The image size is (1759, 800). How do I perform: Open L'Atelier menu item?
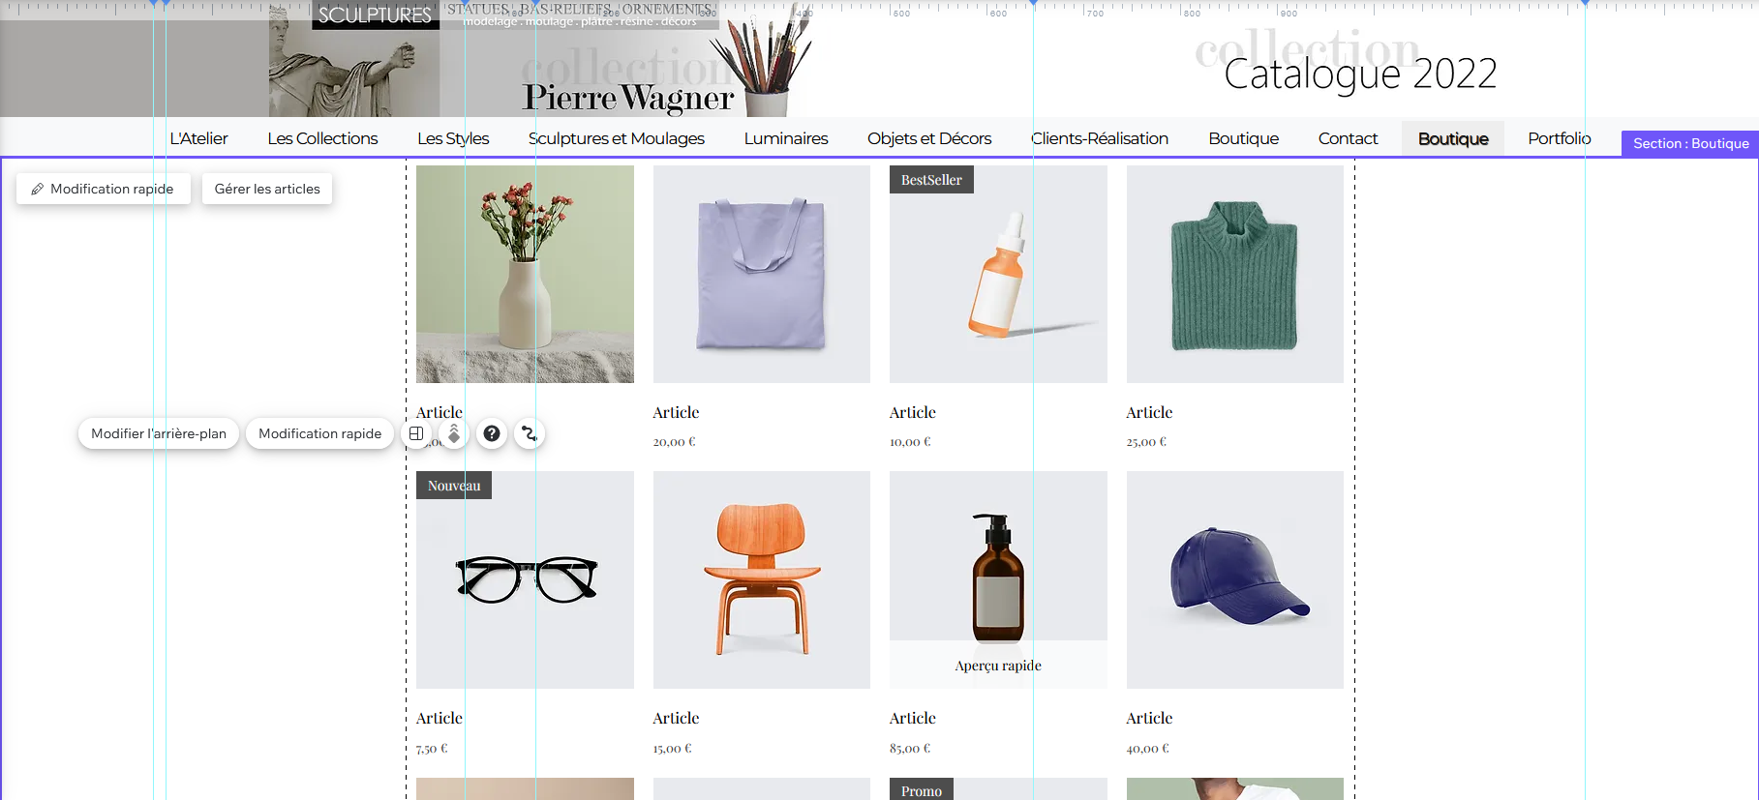point(198,138)
